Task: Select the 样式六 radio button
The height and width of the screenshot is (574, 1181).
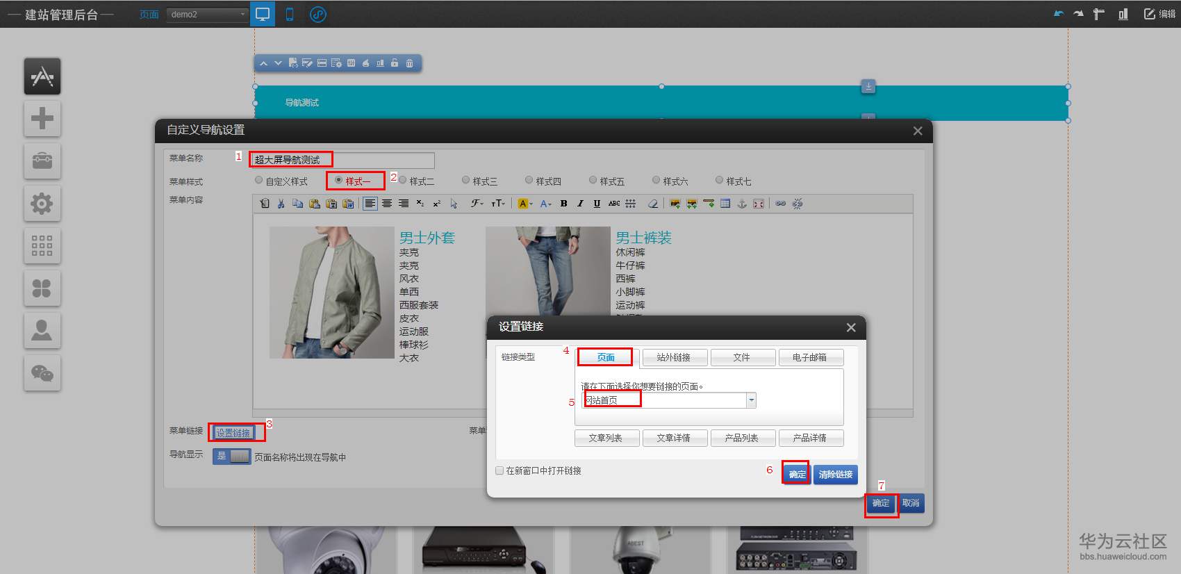Action: (x=656, y=181)
